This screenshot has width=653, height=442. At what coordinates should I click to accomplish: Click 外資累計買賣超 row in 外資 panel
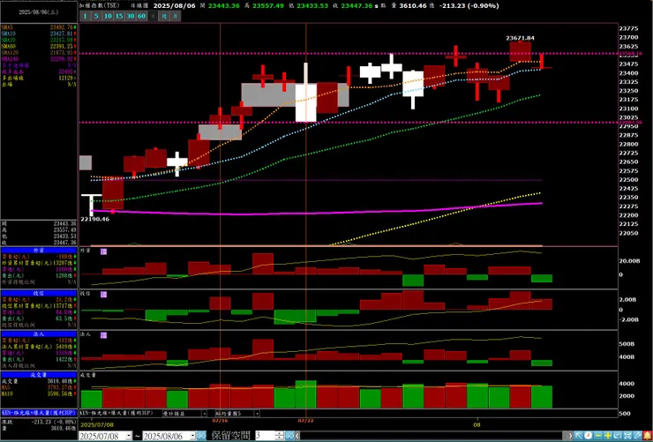point(39,263)
